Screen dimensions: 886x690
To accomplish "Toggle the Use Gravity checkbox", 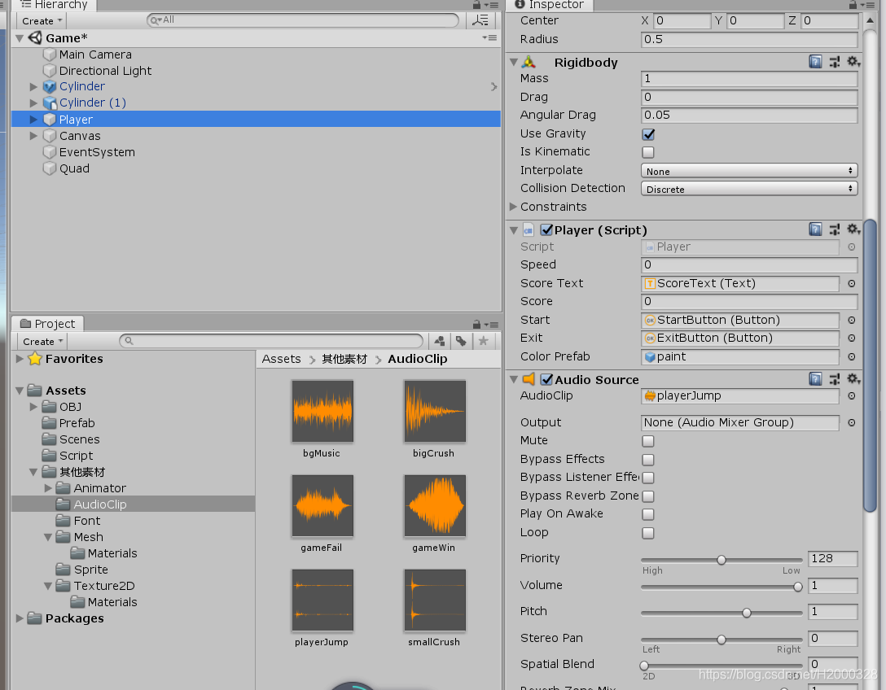I will pos(648,134).
